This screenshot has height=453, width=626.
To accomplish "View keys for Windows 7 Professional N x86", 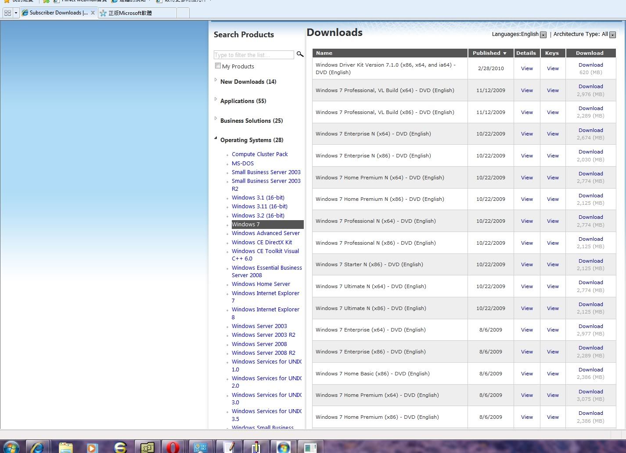I will [553, 243].
